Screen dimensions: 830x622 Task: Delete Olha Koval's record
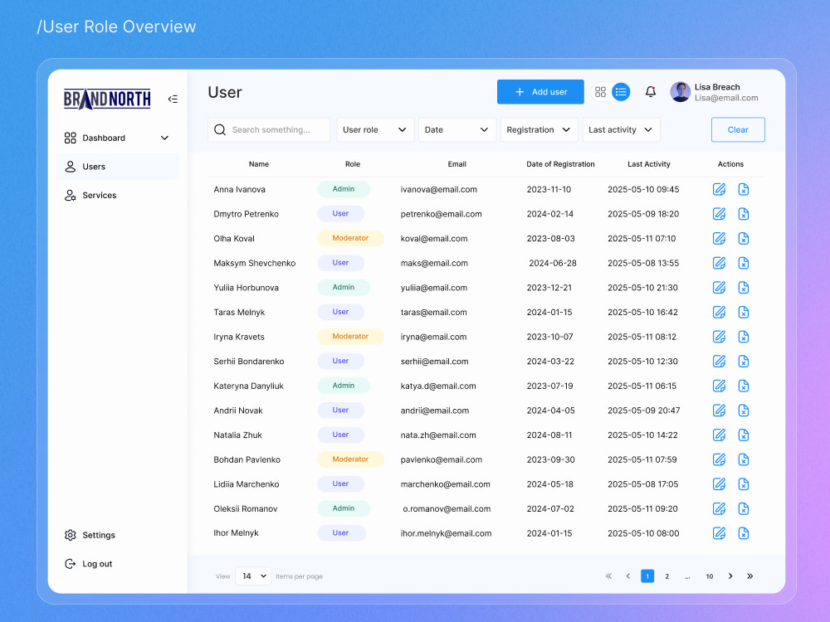(743, 239)
